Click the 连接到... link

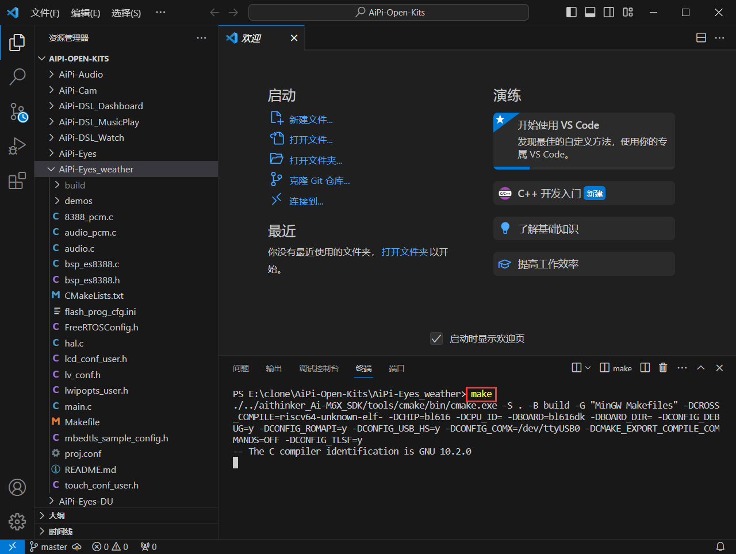click(x=297, y=201)
